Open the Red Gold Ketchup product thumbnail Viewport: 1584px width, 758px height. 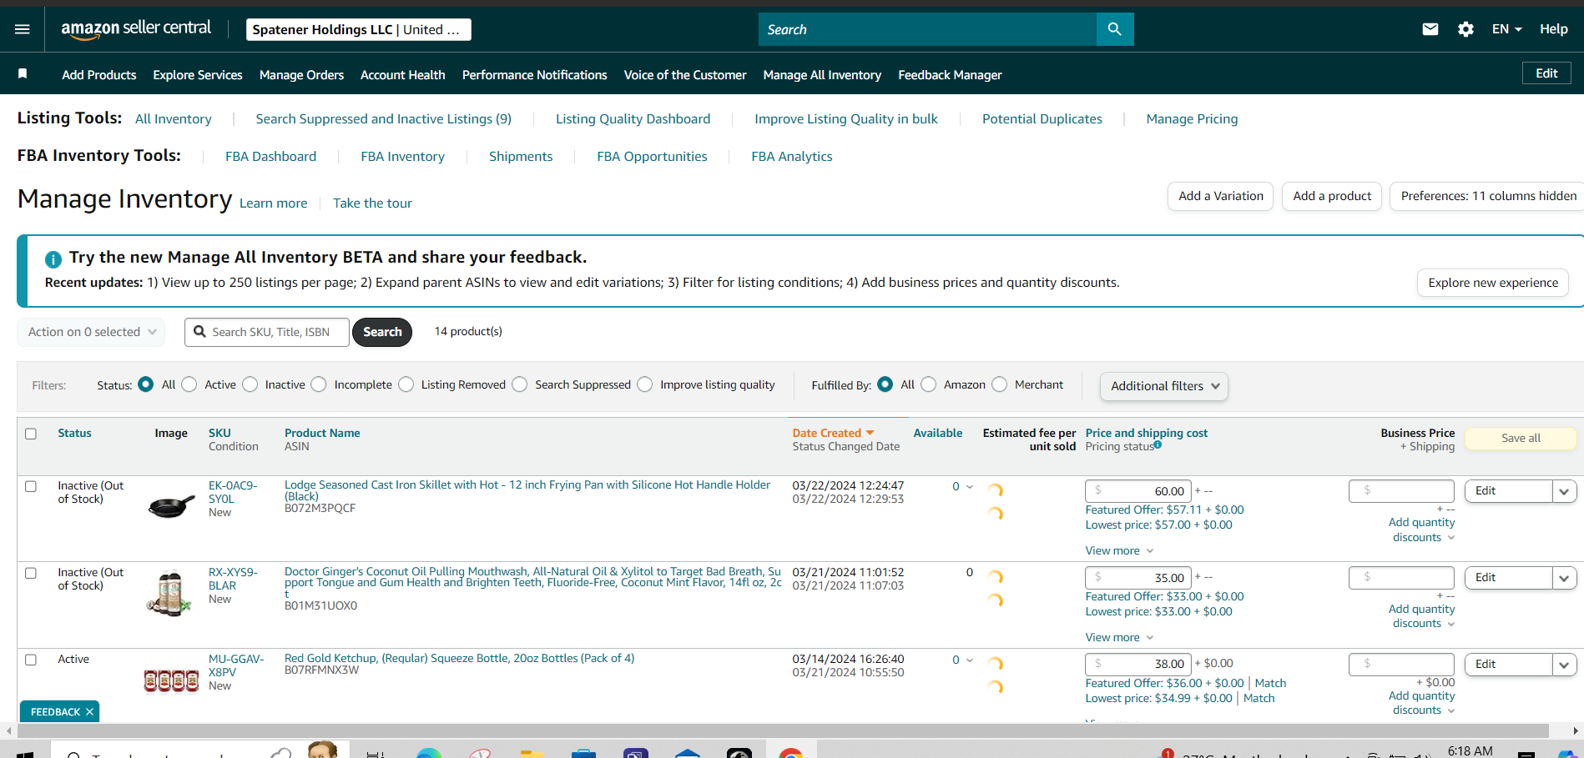171,681
